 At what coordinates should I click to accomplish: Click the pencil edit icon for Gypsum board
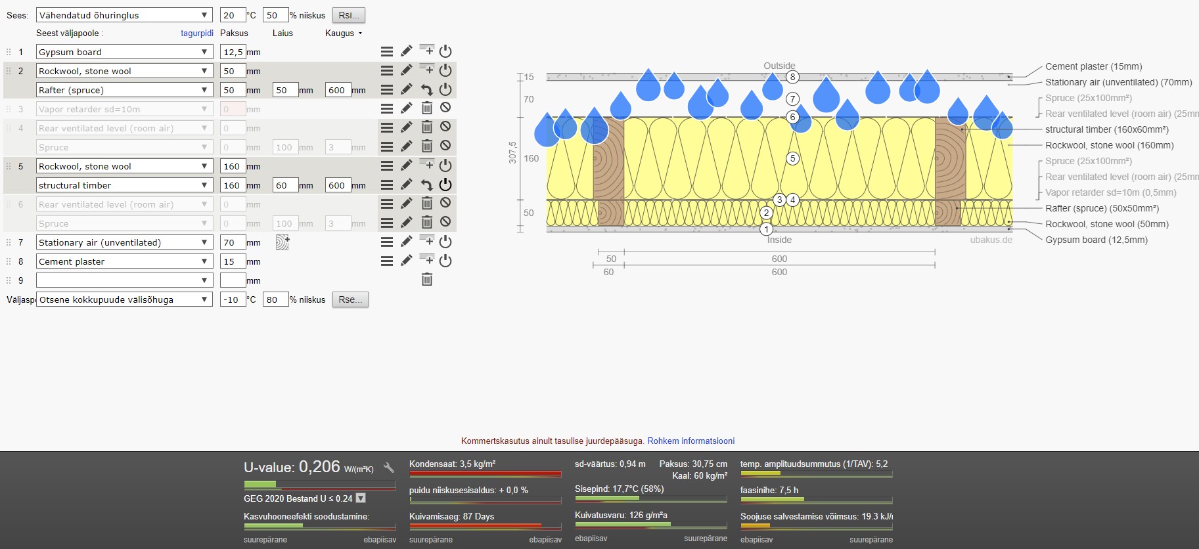pos(407,51)
